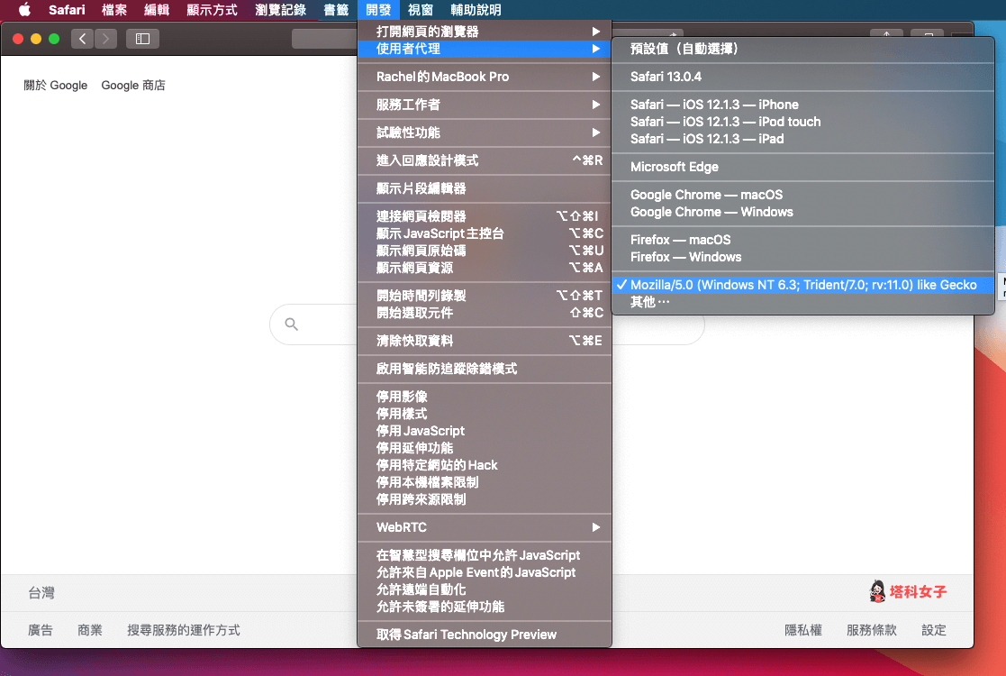Screen dimensions: 1006x676
Task: Click the back navigation arrow
Action: 82,39
